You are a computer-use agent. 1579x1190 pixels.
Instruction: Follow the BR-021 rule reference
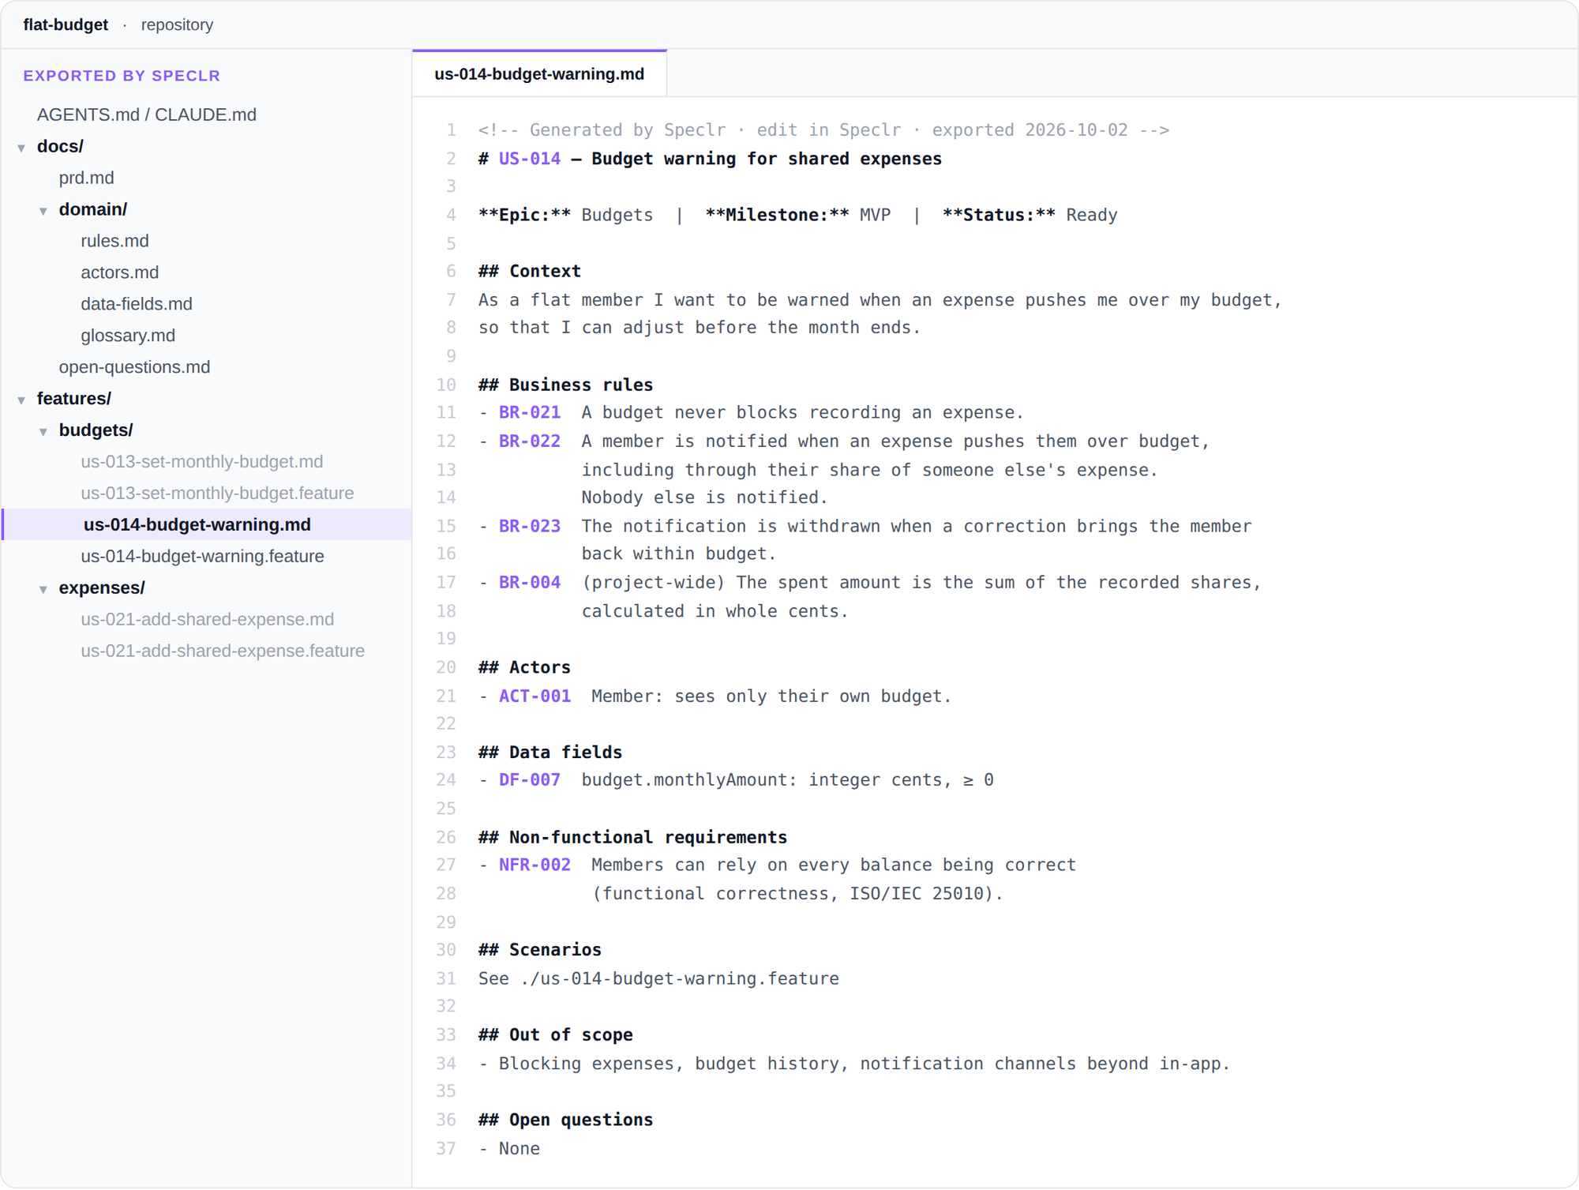(530, 412)
